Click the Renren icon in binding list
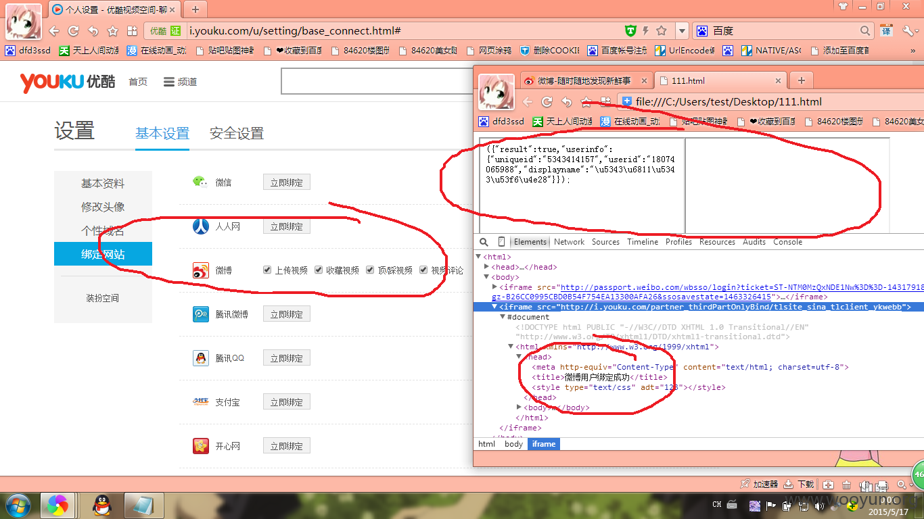 [200, 226]
